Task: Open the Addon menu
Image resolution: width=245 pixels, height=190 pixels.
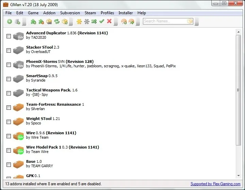Action: click(x=49, y=13)
